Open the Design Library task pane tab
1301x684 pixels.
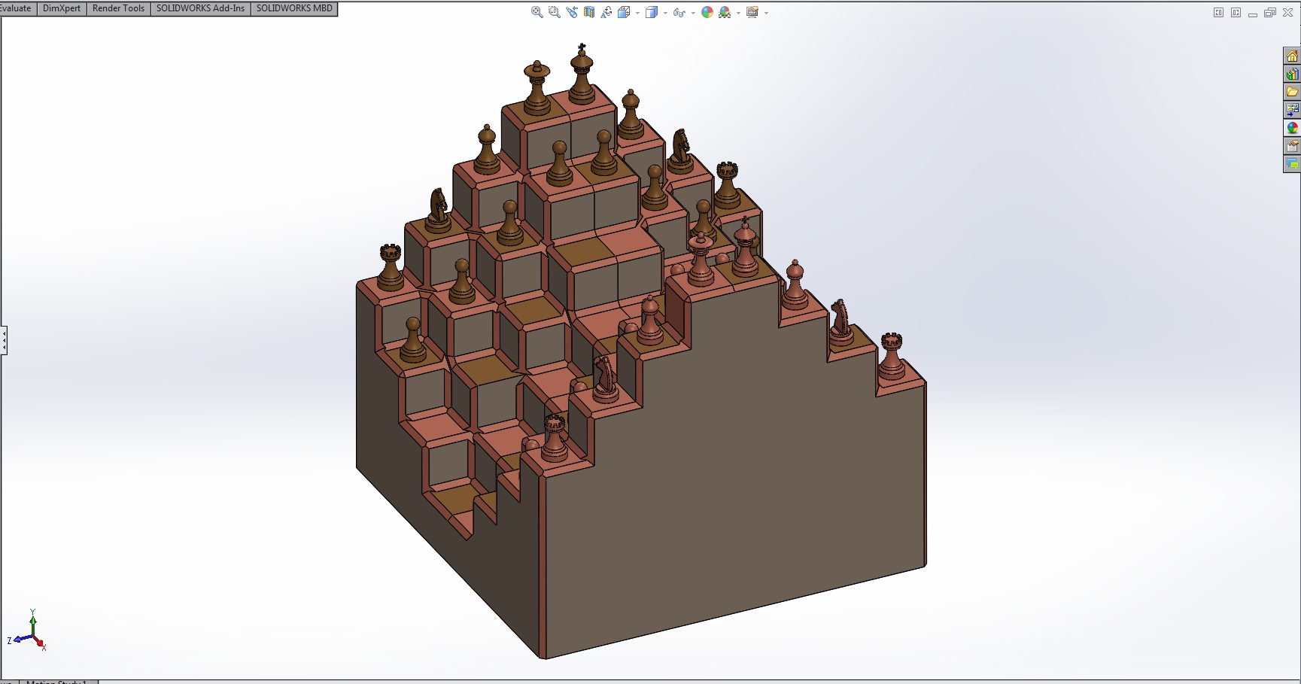[x=1292, y=74]
